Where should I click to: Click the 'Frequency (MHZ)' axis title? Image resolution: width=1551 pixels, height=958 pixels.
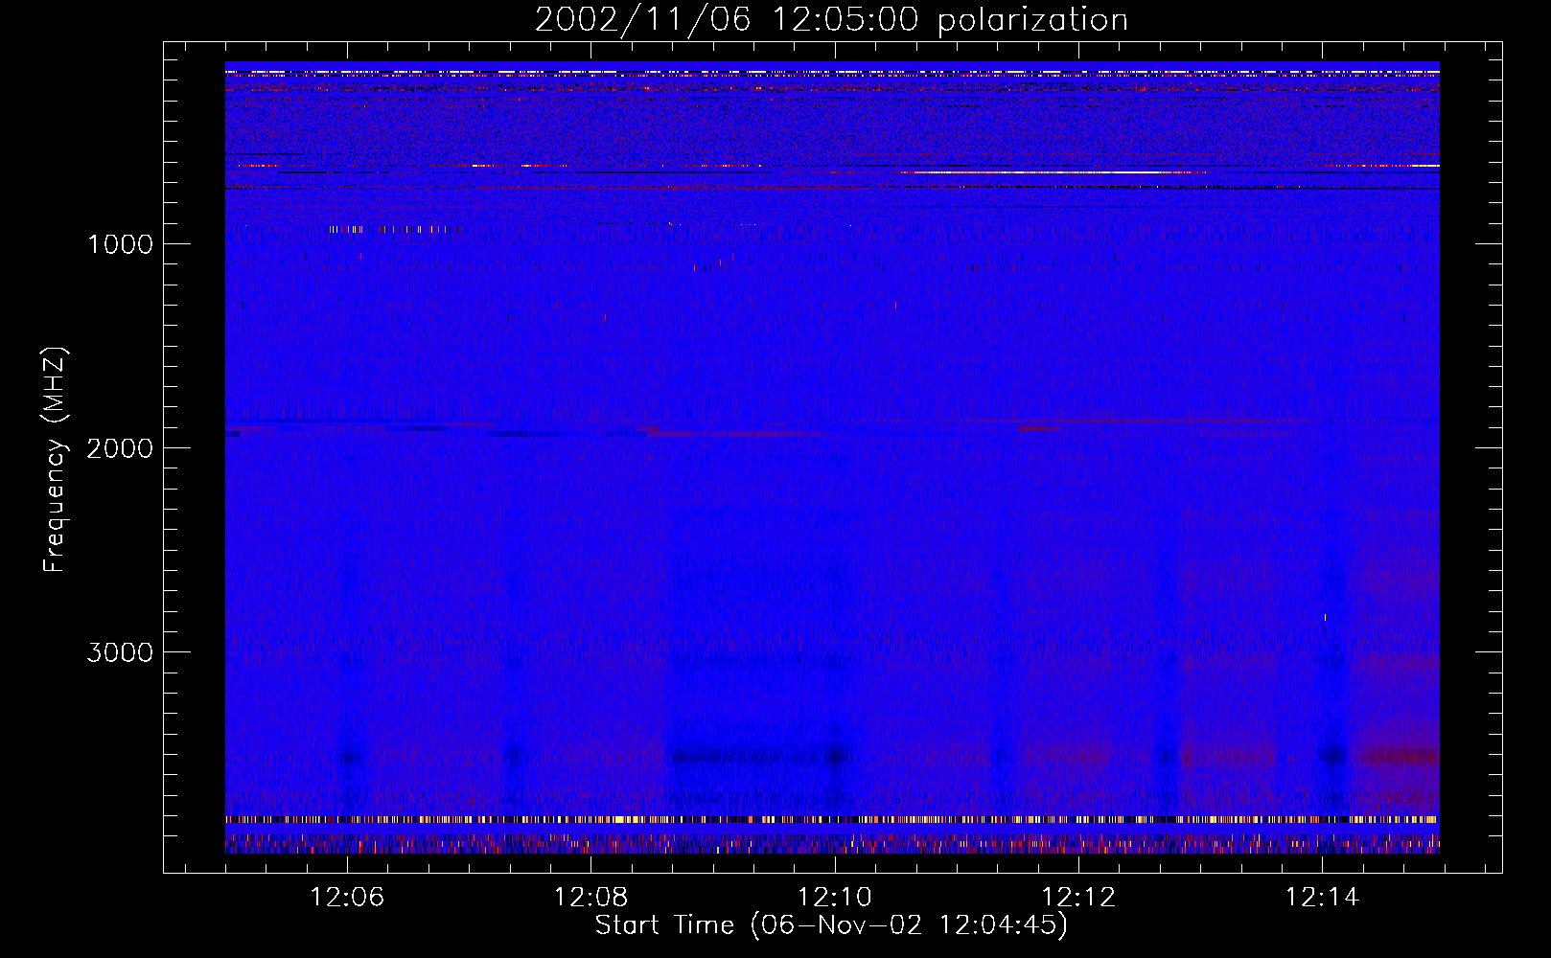[x=54, y=459]
